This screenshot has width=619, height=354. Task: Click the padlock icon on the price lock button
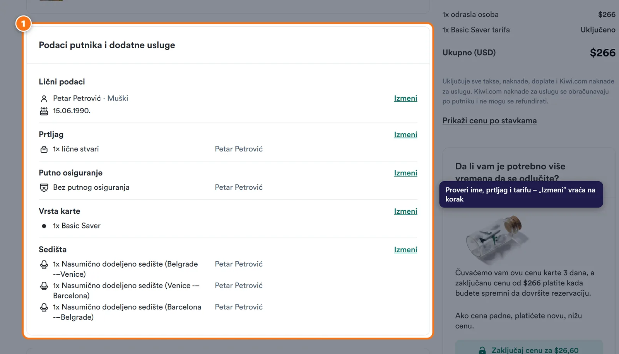click(482, 351)
